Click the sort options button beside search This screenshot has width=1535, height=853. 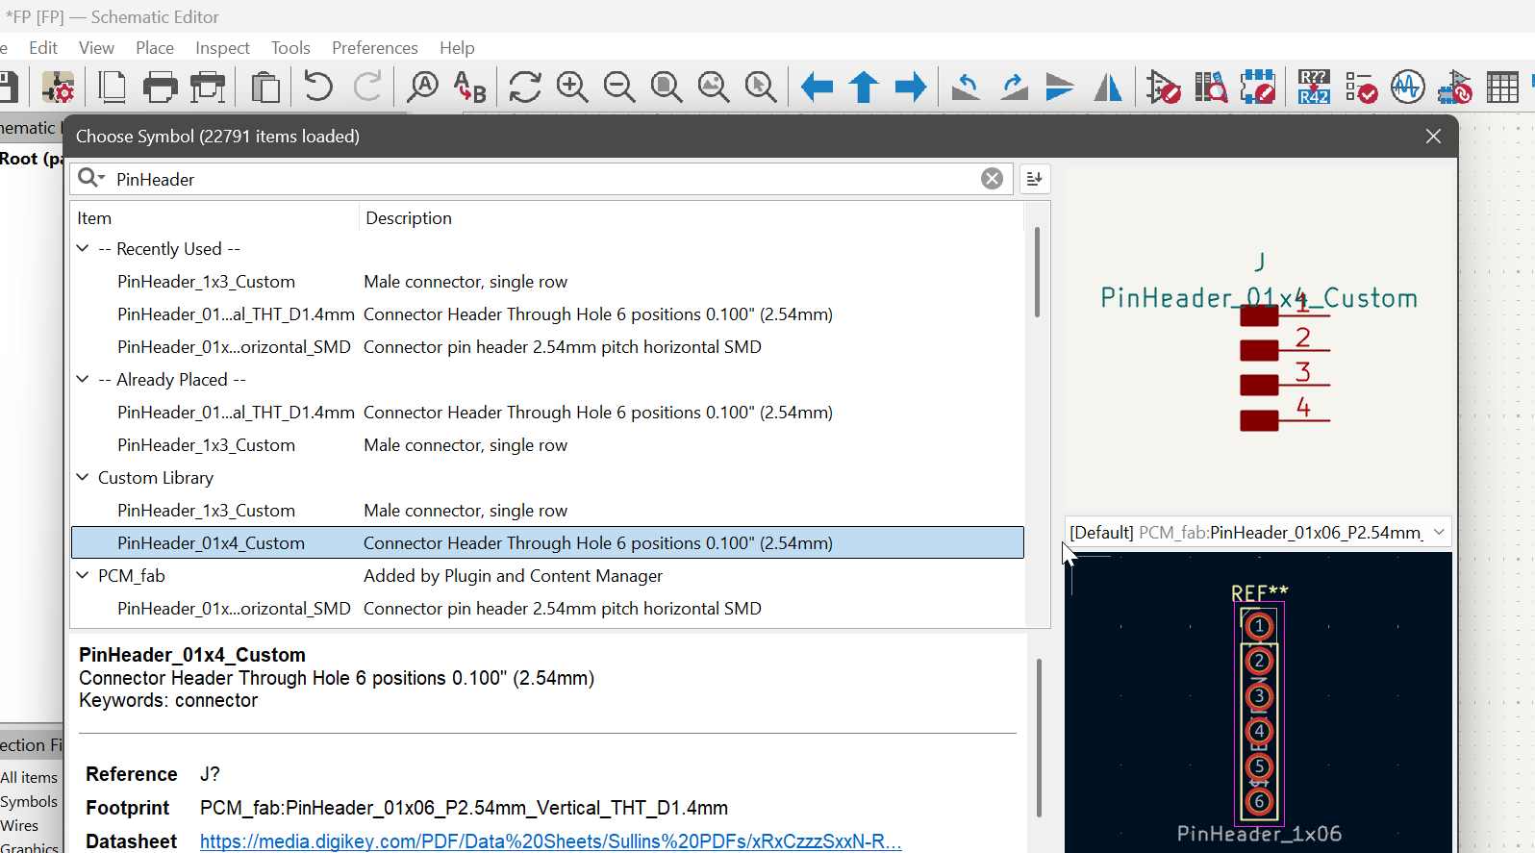1035,179
